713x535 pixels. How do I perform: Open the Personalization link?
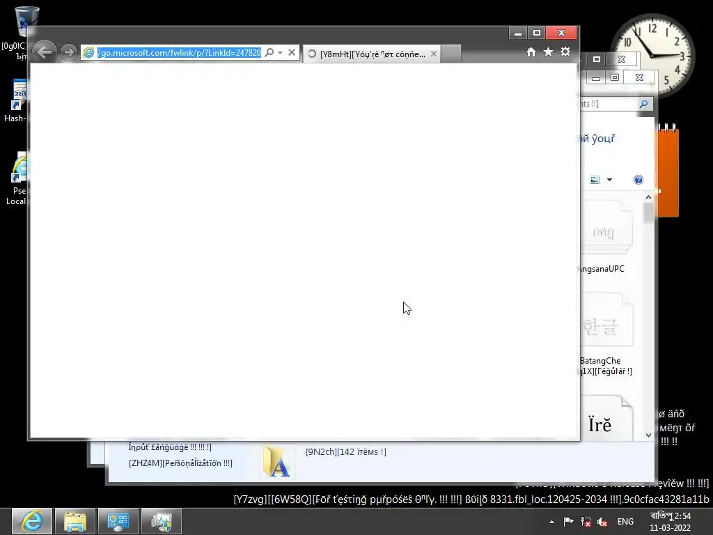180,463
